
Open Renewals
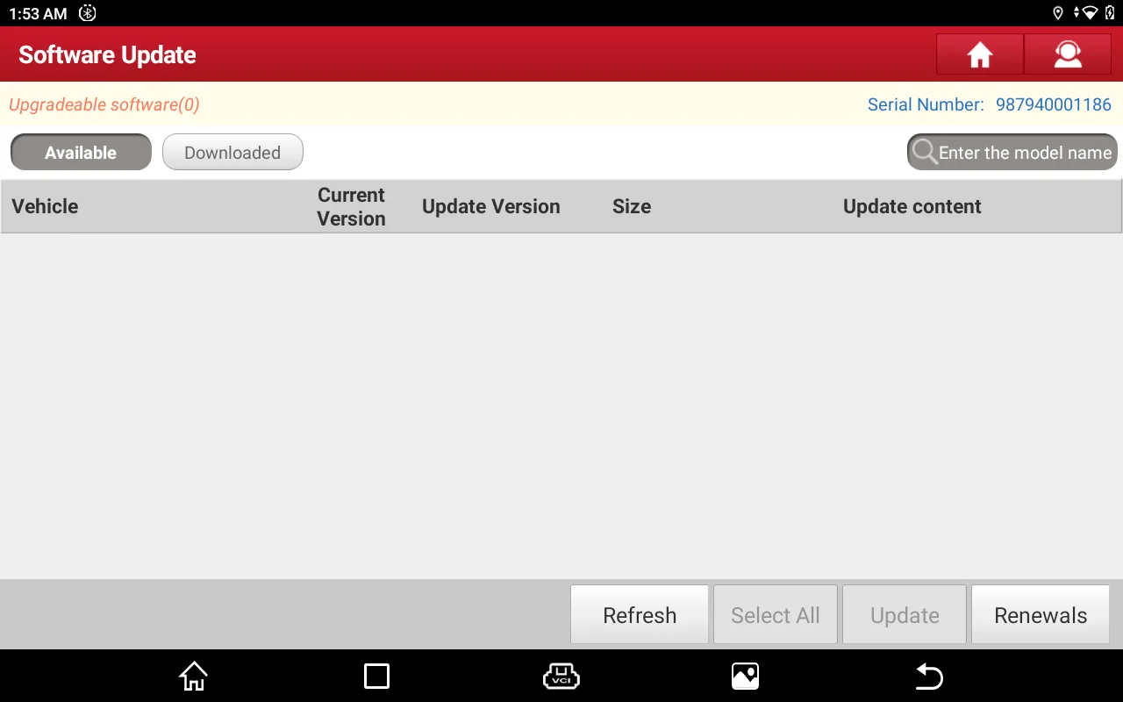pos(1041,615)
